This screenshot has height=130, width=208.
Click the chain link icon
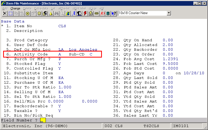(97, 13)
